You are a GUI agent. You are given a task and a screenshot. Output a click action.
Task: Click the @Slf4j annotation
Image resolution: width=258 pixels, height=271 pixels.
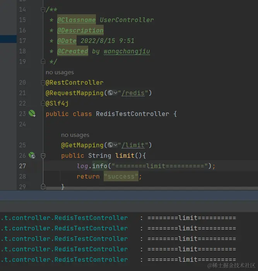coord(57,103)
